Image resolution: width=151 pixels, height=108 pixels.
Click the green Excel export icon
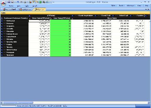point(41,2)
